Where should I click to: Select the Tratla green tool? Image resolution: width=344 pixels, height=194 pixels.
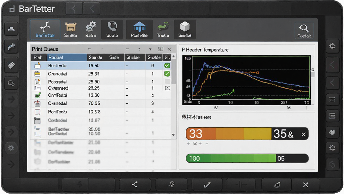click(x=163, y=30)
